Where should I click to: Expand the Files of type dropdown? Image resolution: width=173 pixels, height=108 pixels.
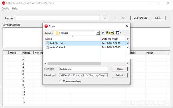pyautogui.click(x=106, y=75)
